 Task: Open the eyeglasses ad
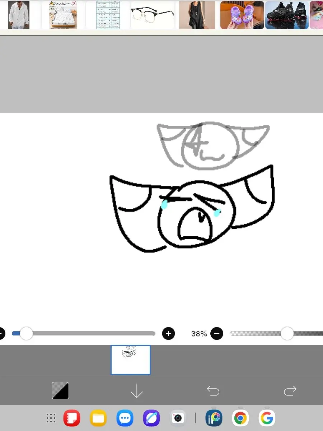153,15
